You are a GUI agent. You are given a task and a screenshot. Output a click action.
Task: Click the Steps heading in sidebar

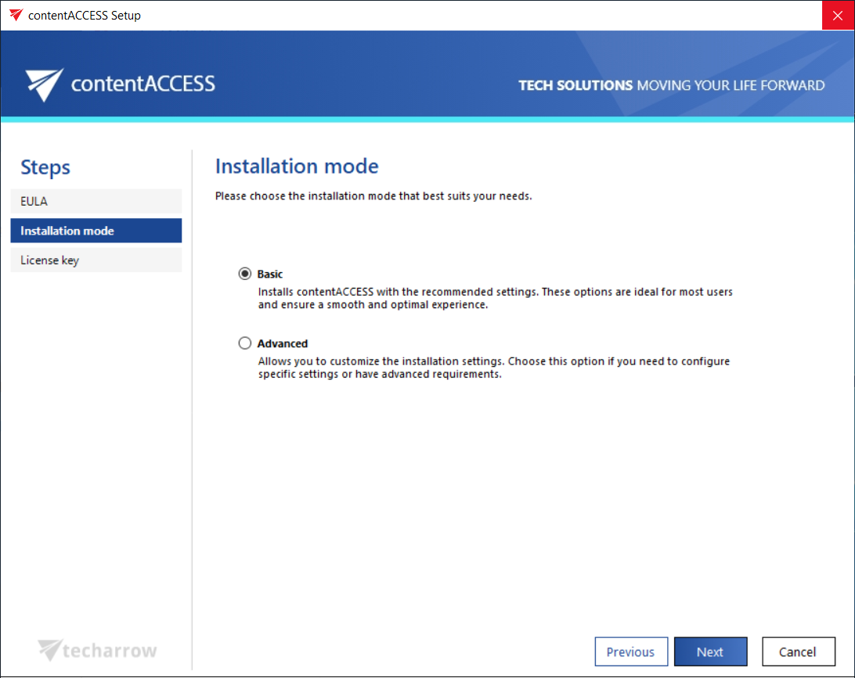45,167
